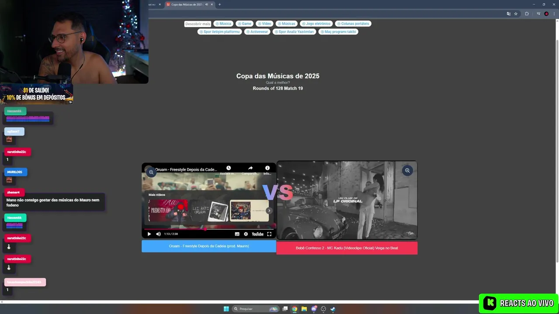
Task: Open the video Info icon
Action: (267, 168)
